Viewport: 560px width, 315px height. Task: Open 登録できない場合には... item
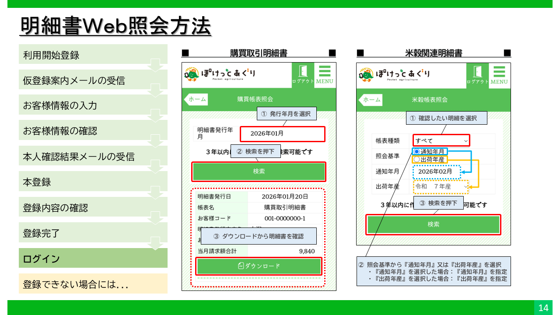coord(93,284)
